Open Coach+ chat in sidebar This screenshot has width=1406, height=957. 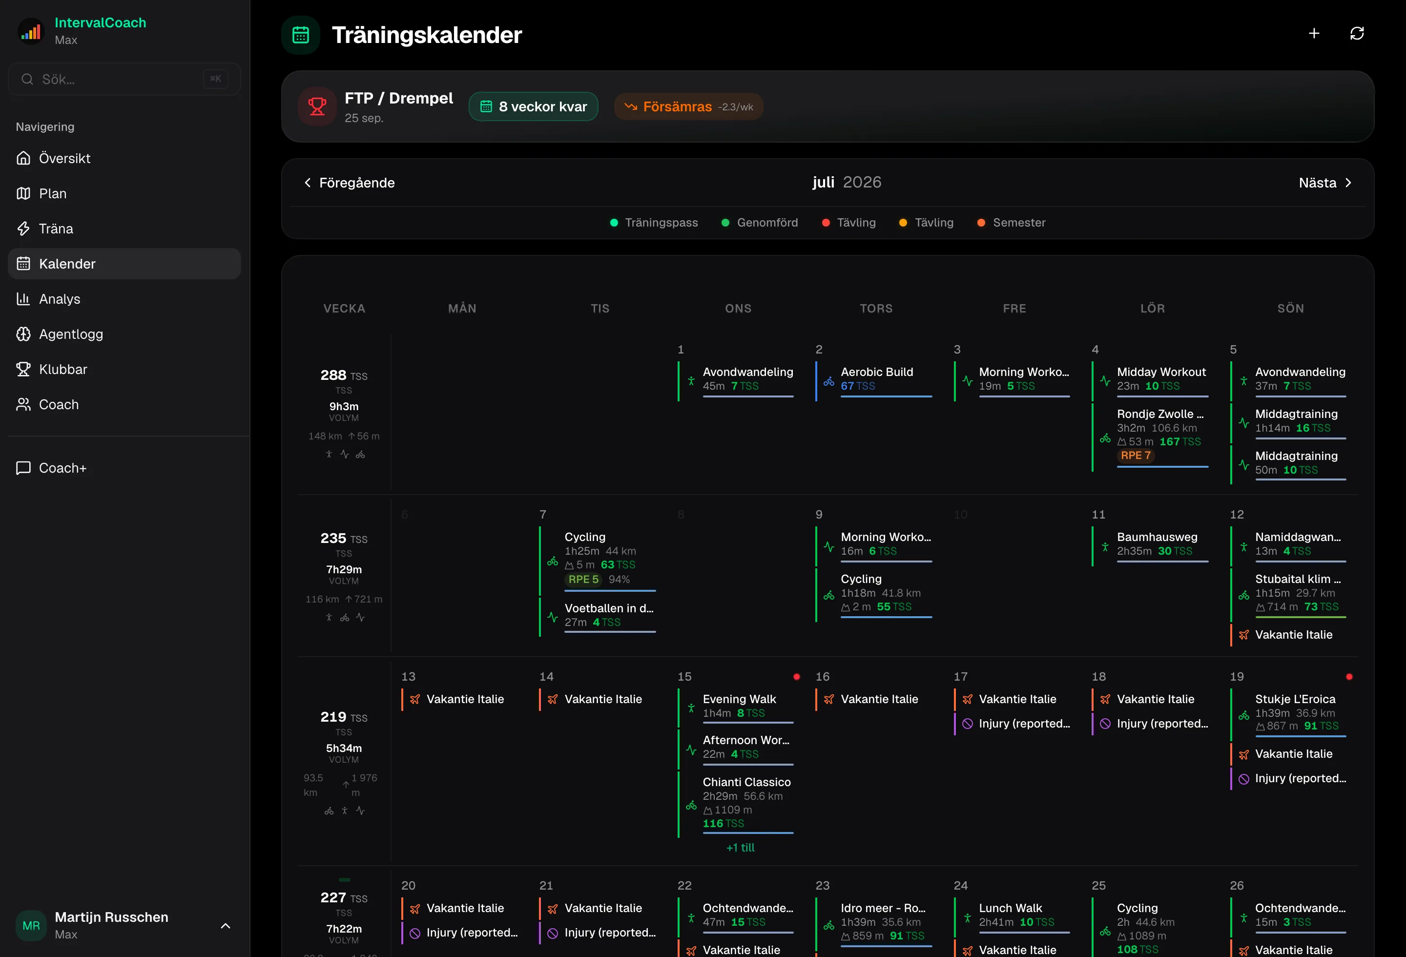(x=124, y=468)
